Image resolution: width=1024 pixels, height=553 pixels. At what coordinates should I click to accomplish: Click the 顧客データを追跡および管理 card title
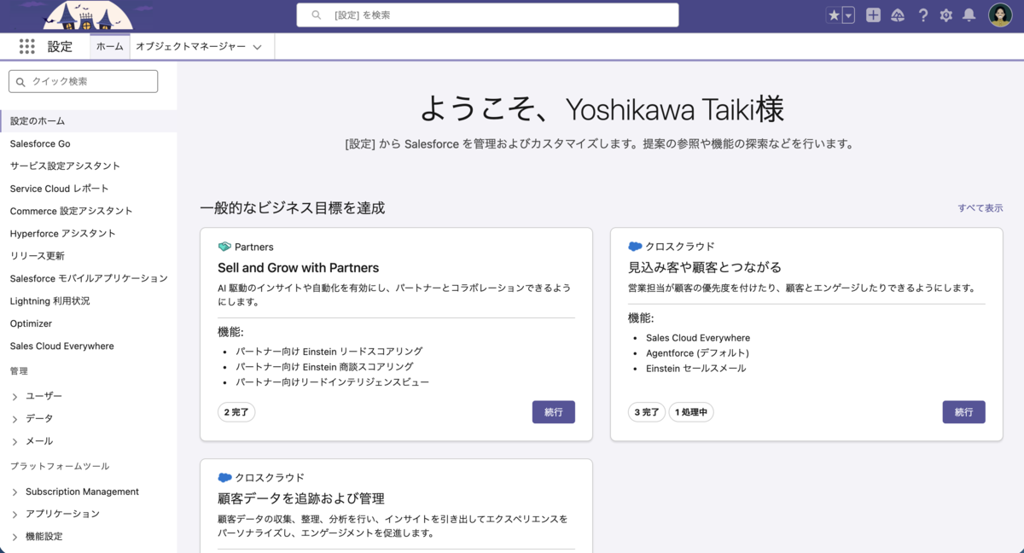301,498
